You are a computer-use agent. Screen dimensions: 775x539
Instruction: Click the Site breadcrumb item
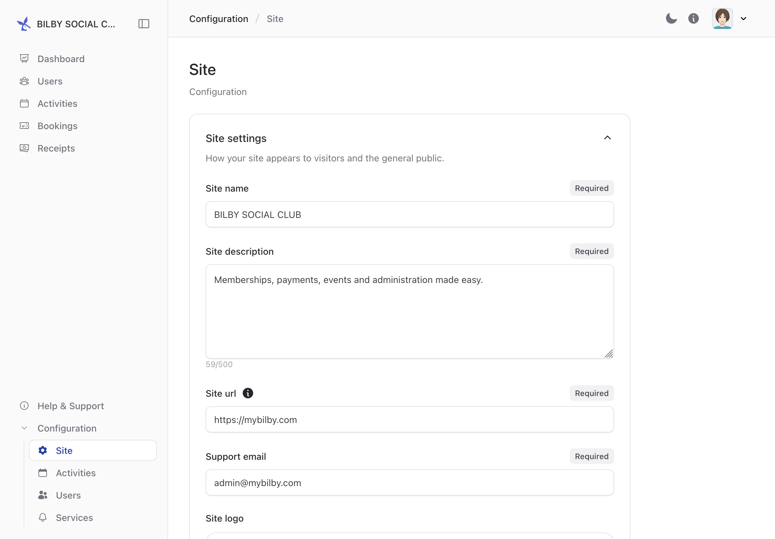(x=275, y=19)
